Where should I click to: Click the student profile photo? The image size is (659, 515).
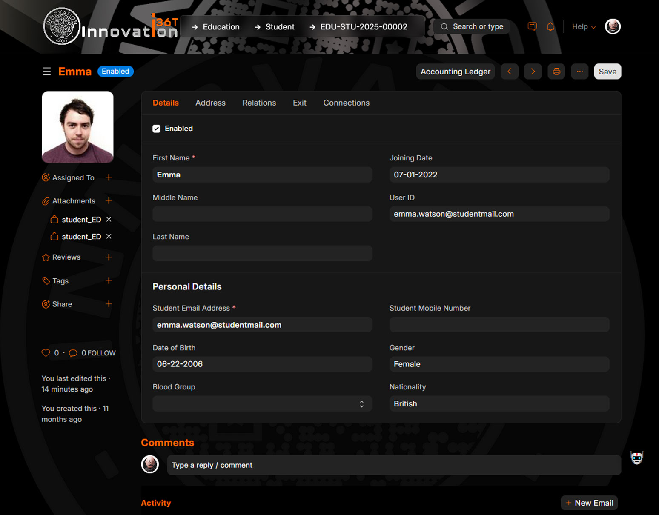(x=77, y=127)
